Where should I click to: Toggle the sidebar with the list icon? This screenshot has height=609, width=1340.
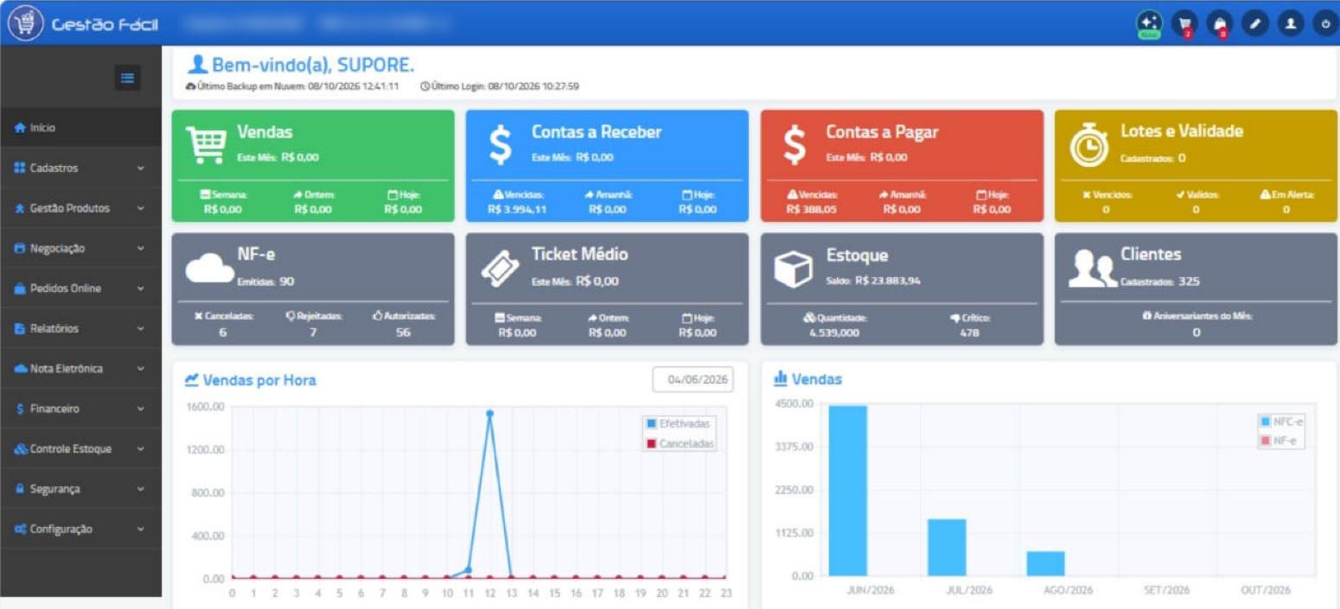pyautogui.click(x=128, y=79)
